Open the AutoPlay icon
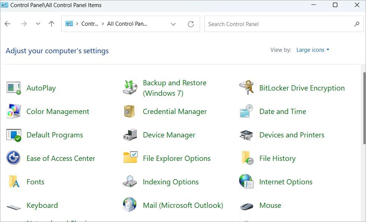 (14, 88)
